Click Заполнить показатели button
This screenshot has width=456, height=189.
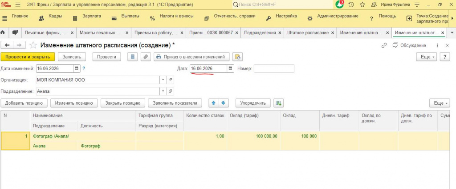pos(175,103)
